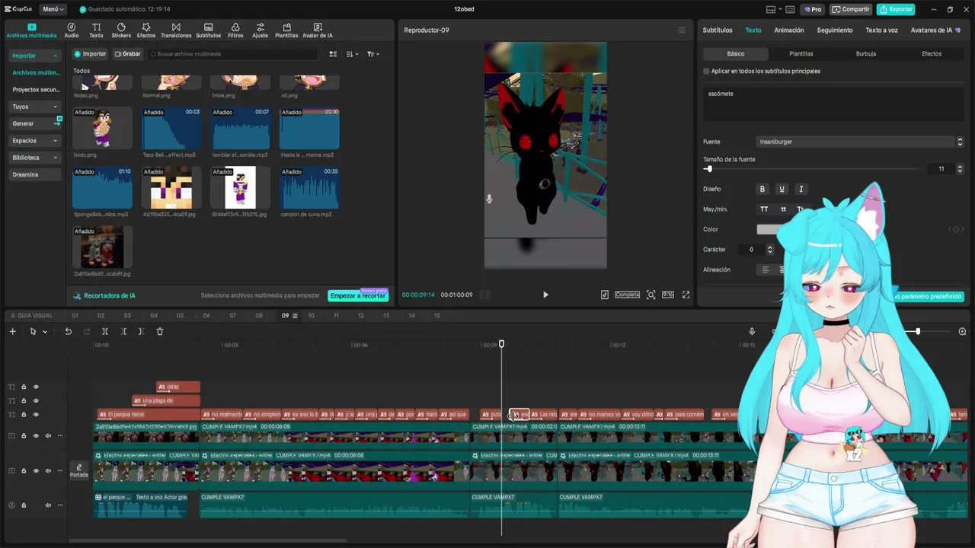Click the Pro upgrade button
The width and height of the screenshot is (975, 548).
(813, 9)
